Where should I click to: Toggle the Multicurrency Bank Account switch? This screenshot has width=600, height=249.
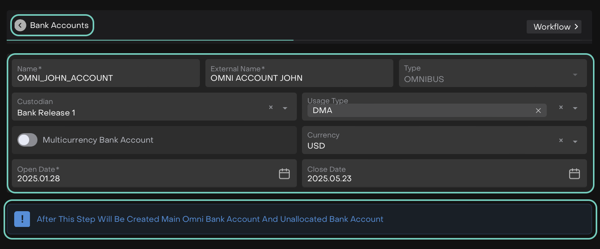[x=27, y=140]
